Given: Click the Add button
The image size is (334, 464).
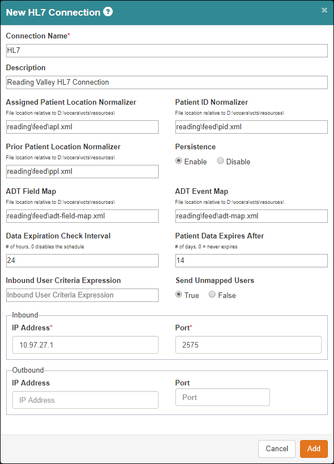Looking at the screenshot, I should (313, 448).
